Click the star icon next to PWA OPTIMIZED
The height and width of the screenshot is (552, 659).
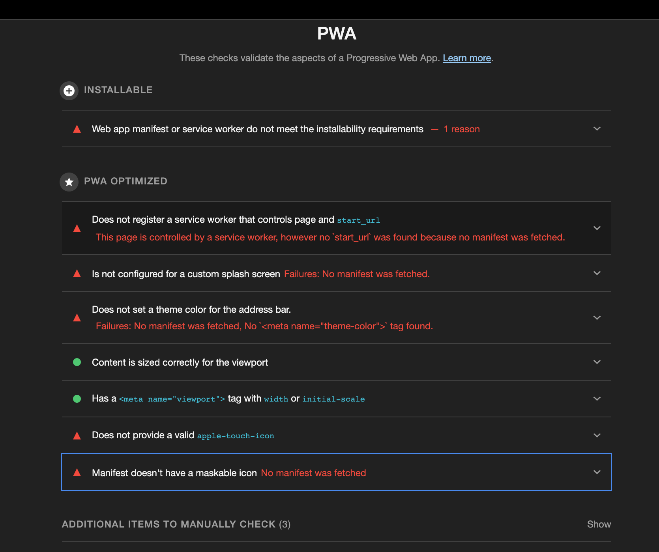click(x=69, y=182)
